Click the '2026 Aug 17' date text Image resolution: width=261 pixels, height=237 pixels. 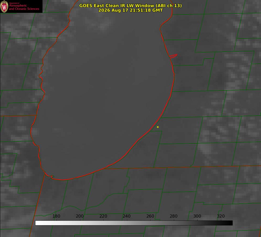(113, 10)
